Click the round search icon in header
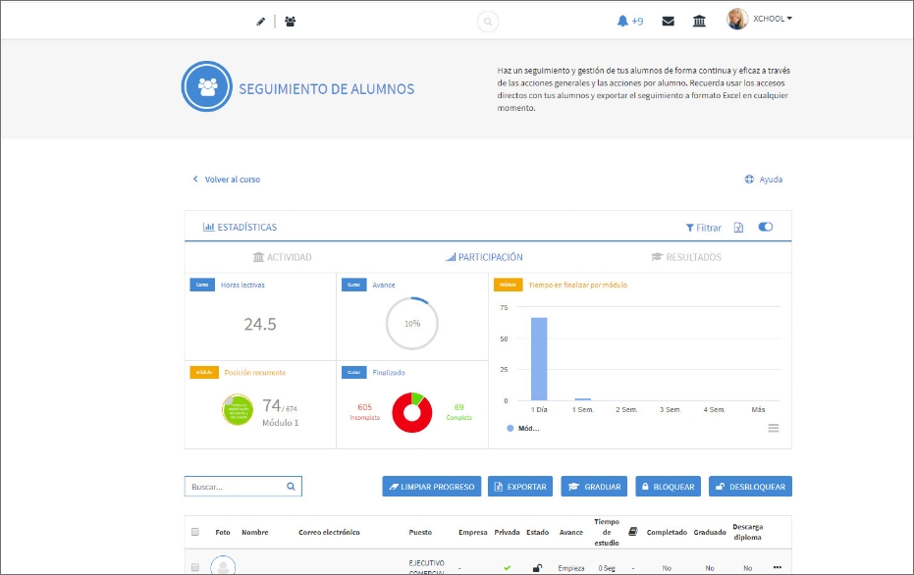Screen dimensions: 914x575 click(x=488, y=22)
